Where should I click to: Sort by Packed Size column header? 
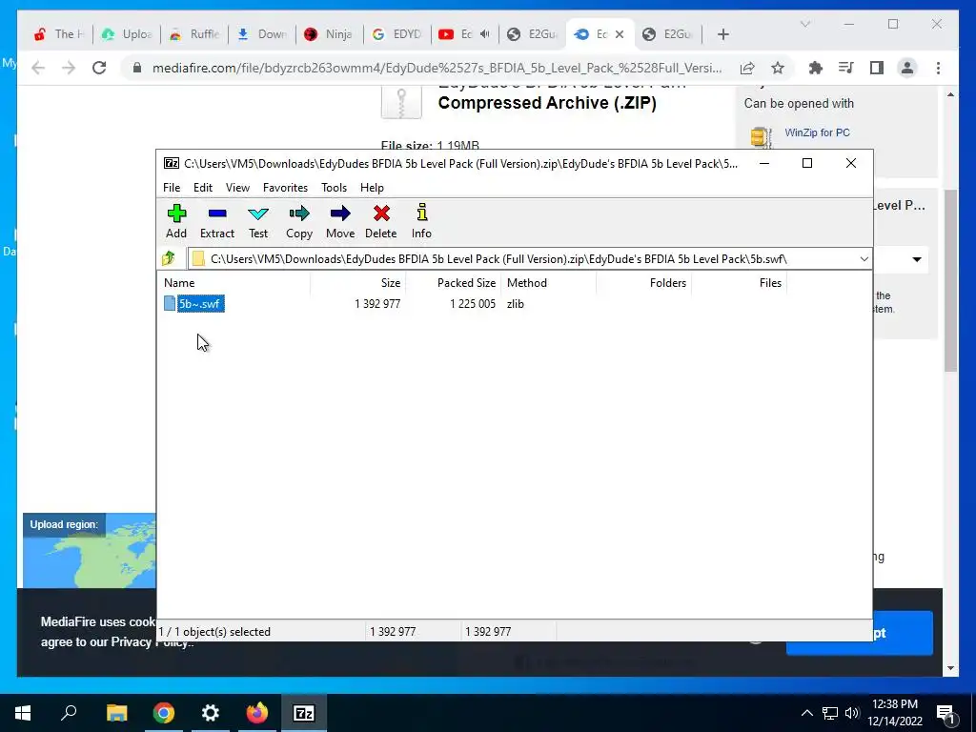(x=453, y=282)
